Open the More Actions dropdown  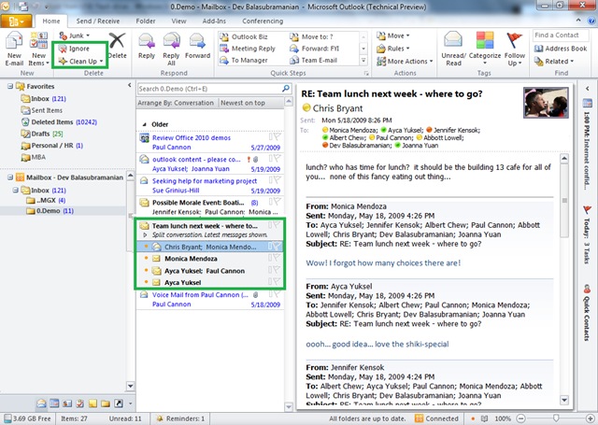click(x=405, y=61)
